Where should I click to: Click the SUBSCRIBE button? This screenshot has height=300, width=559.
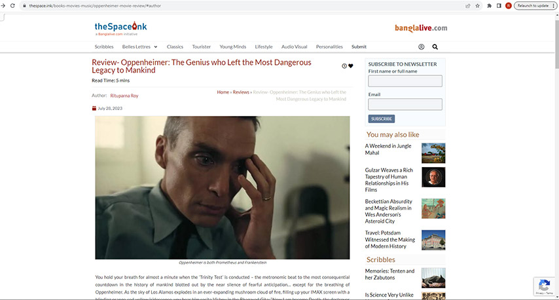coord(381,119)
